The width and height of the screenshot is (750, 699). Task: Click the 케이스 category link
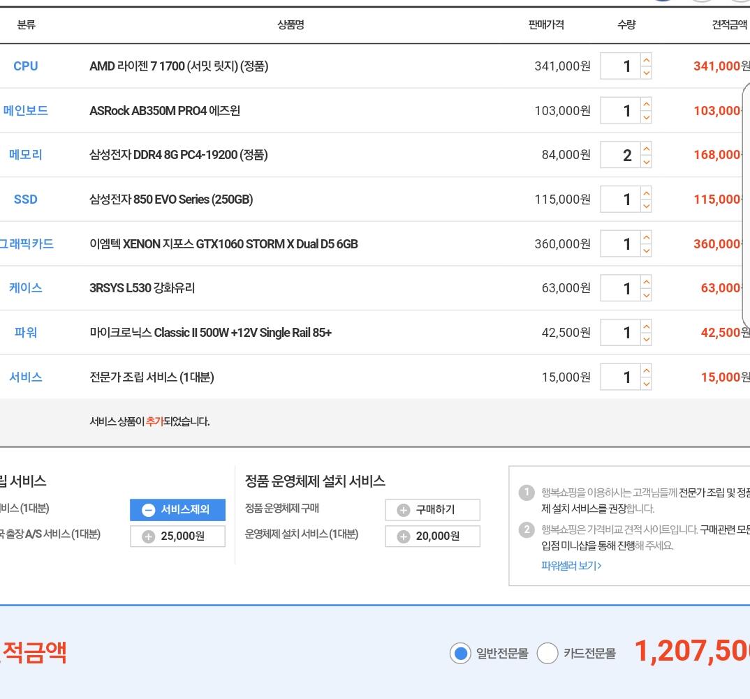click(26, 288)
